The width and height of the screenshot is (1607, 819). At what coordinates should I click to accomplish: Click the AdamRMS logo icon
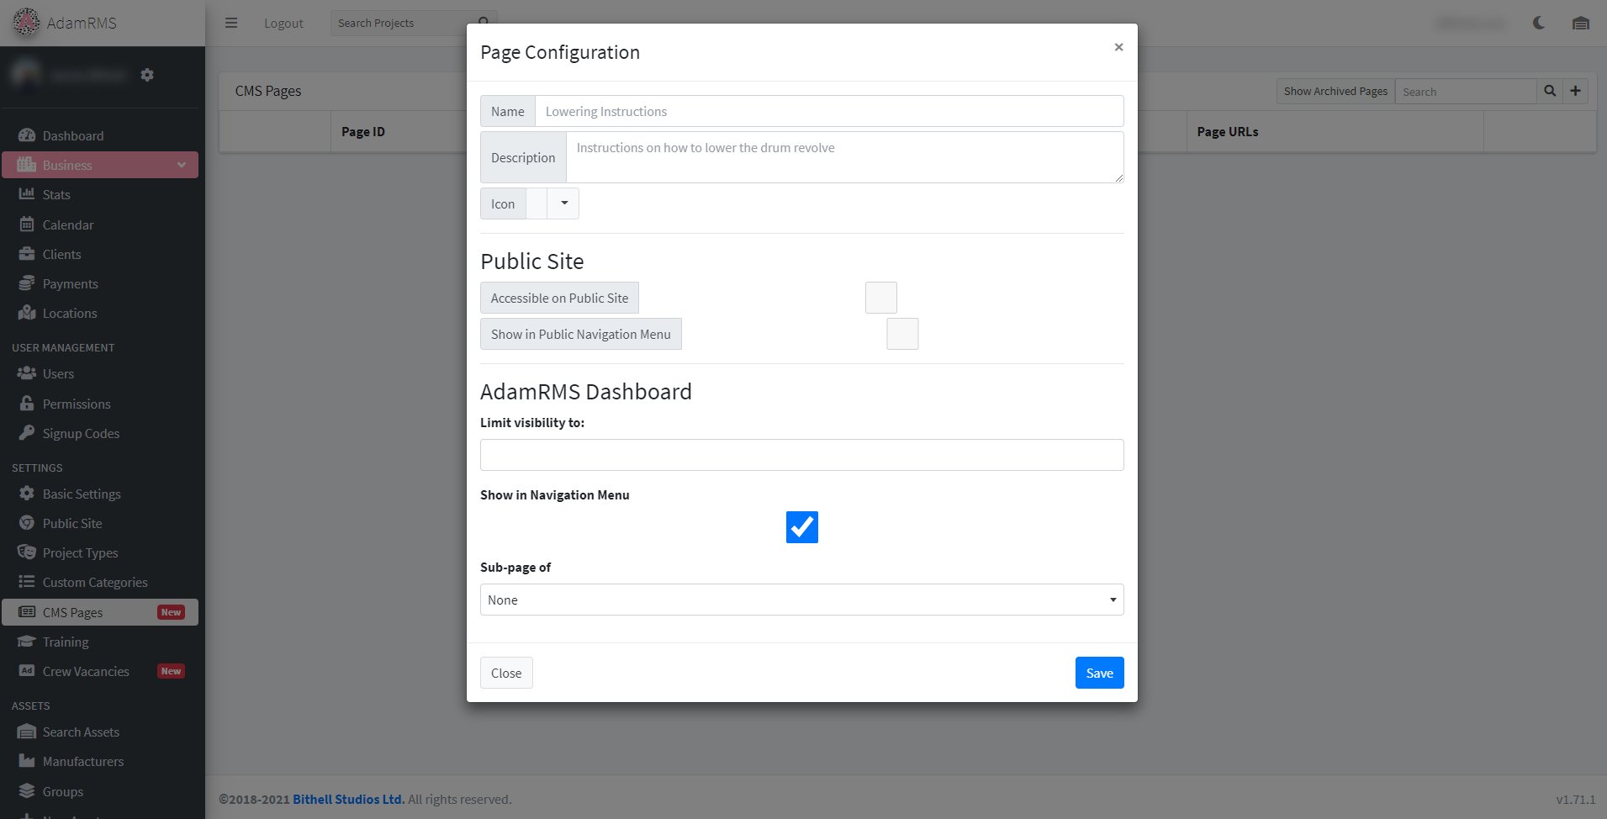[26, 23]
